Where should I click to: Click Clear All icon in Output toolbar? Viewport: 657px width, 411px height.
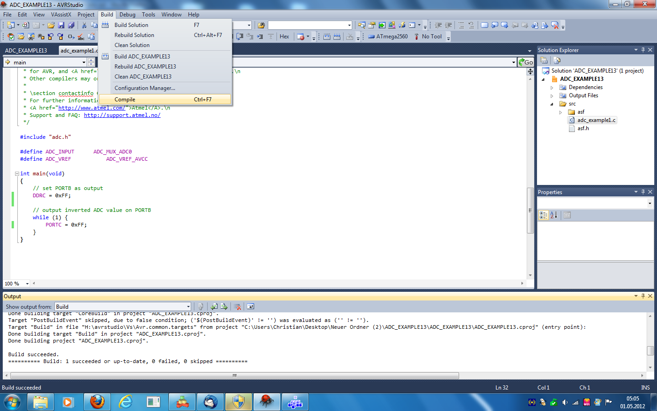point(237,307)
